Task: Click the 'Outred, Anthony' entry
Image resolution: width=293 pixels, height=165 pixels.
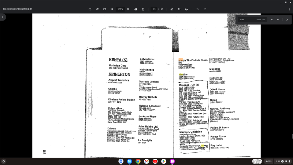Action: coord(220,109)
